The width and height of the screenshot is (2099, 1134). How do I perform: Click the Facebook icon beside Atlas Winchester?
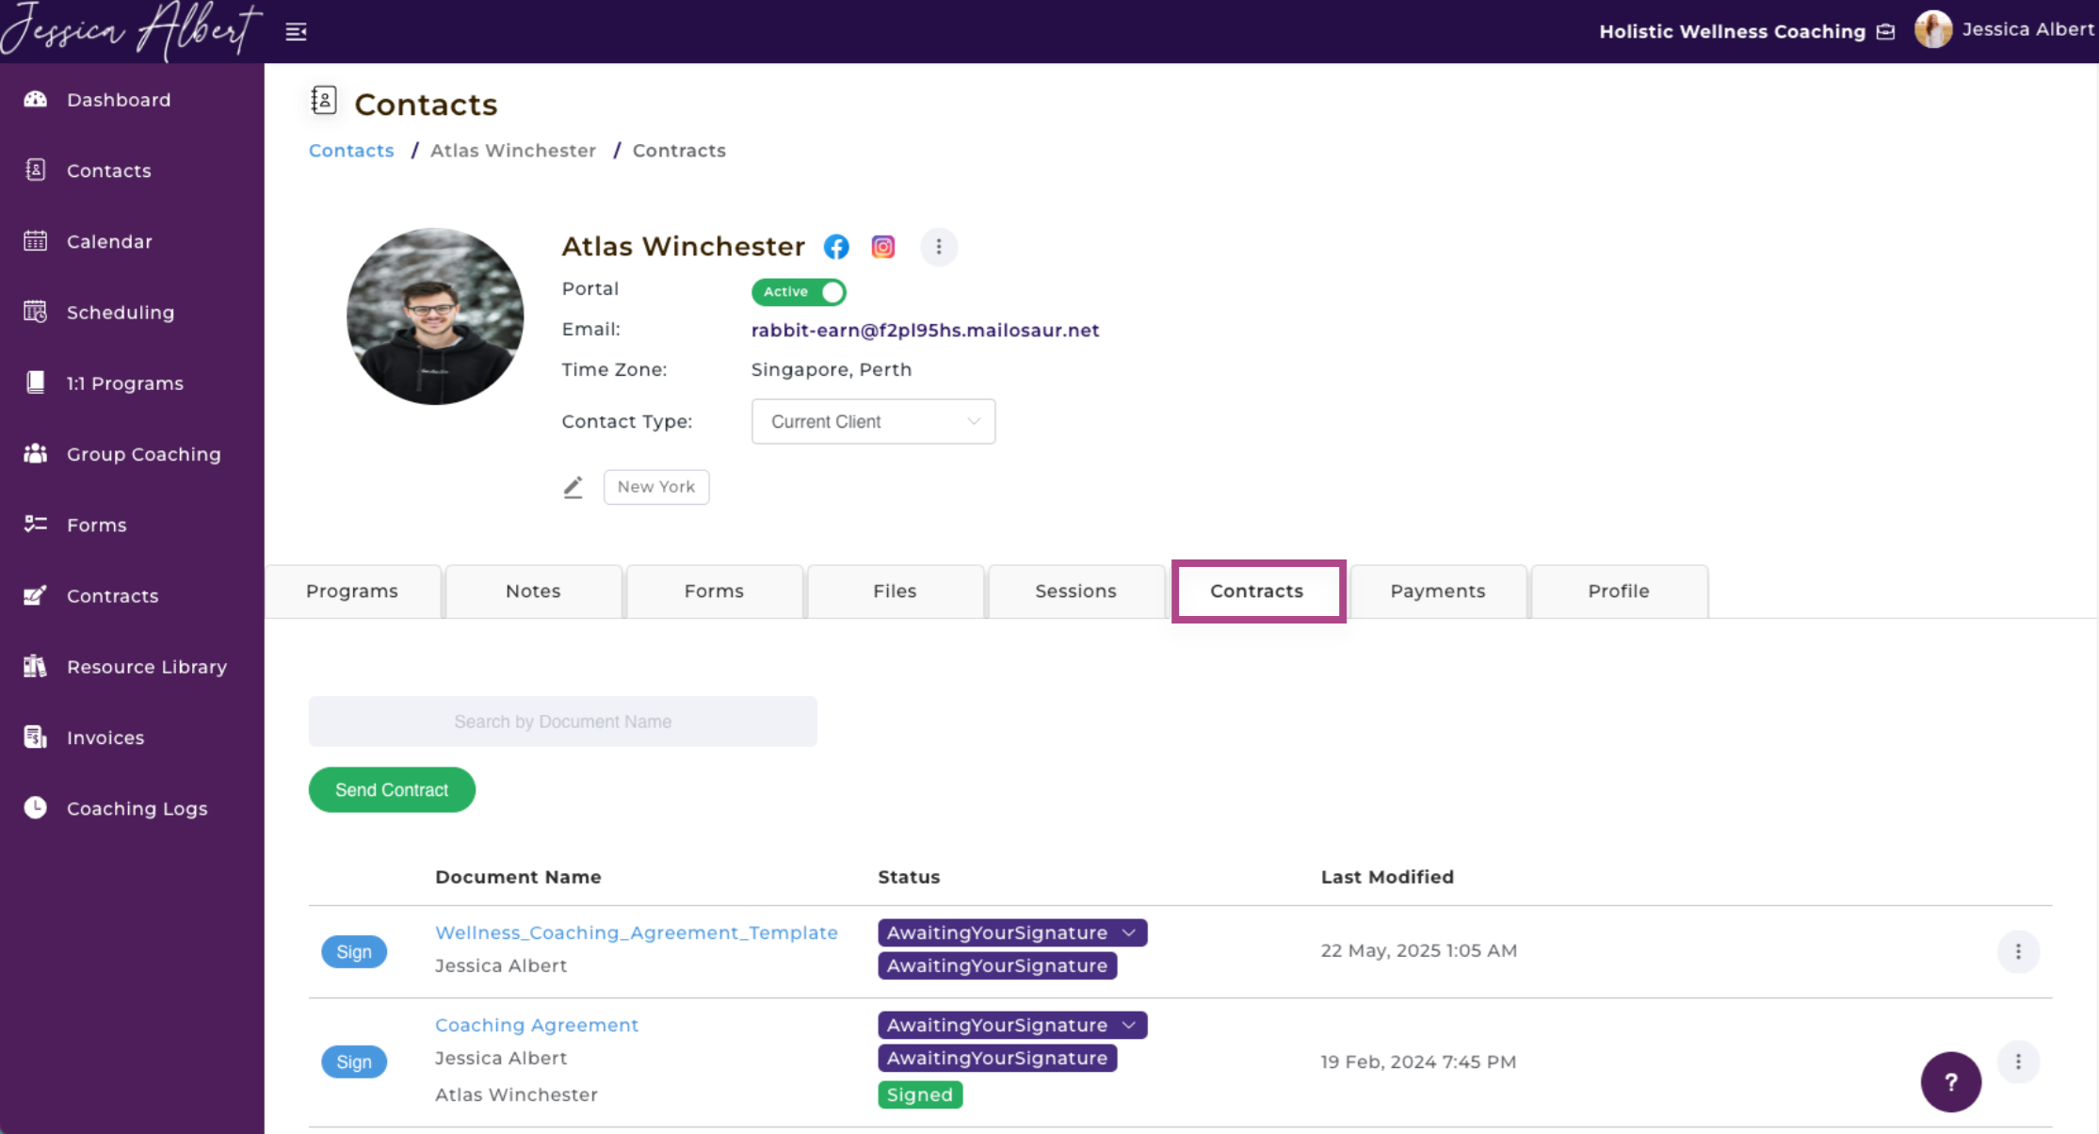[836, 247]
